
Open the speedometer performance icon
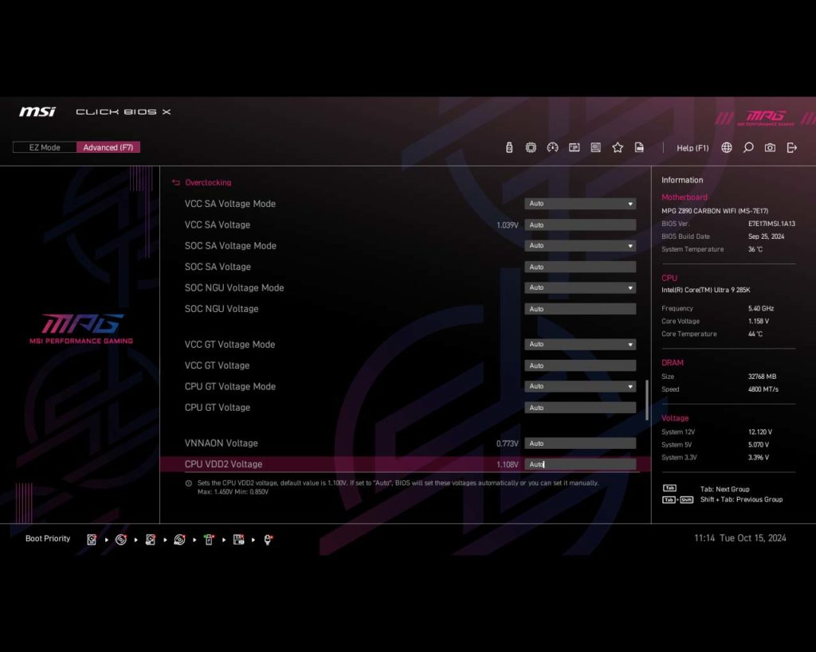(553, 147)
